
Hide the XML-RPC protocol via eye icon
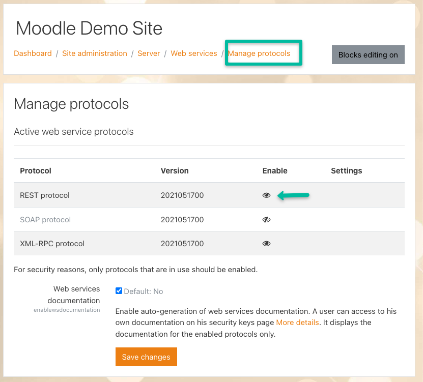[266, 243]
